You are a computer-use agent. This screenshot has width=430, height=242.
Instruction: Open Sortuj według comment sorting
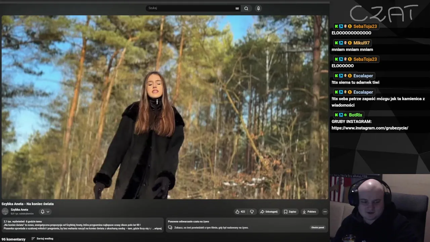pos(42,239)
